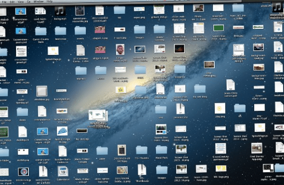The width and height of the screenshot is (284, 185).
Task: Select the Calendar.ics file icon
Action: coord(63,171)
